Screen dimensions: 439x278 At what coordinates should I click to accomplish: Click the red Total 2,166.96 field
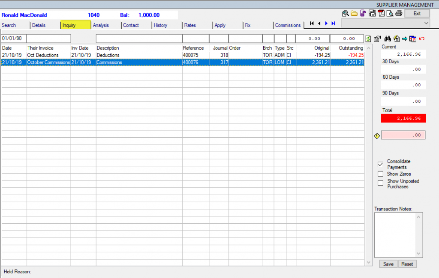tap(403, 118)
